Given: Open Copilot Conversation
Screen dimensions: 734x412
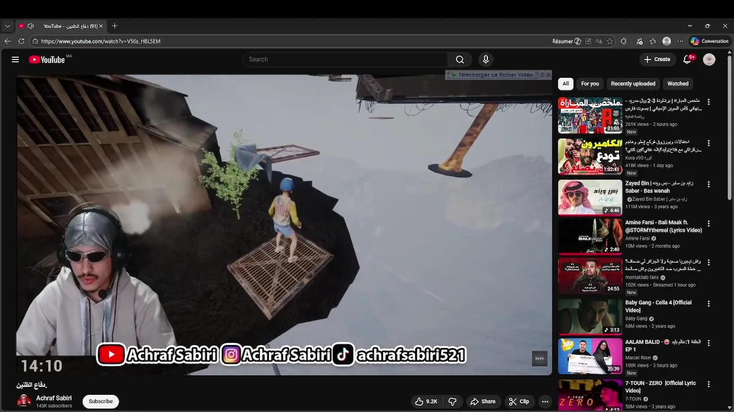Looking at the screenshot, I should point(709,41).
